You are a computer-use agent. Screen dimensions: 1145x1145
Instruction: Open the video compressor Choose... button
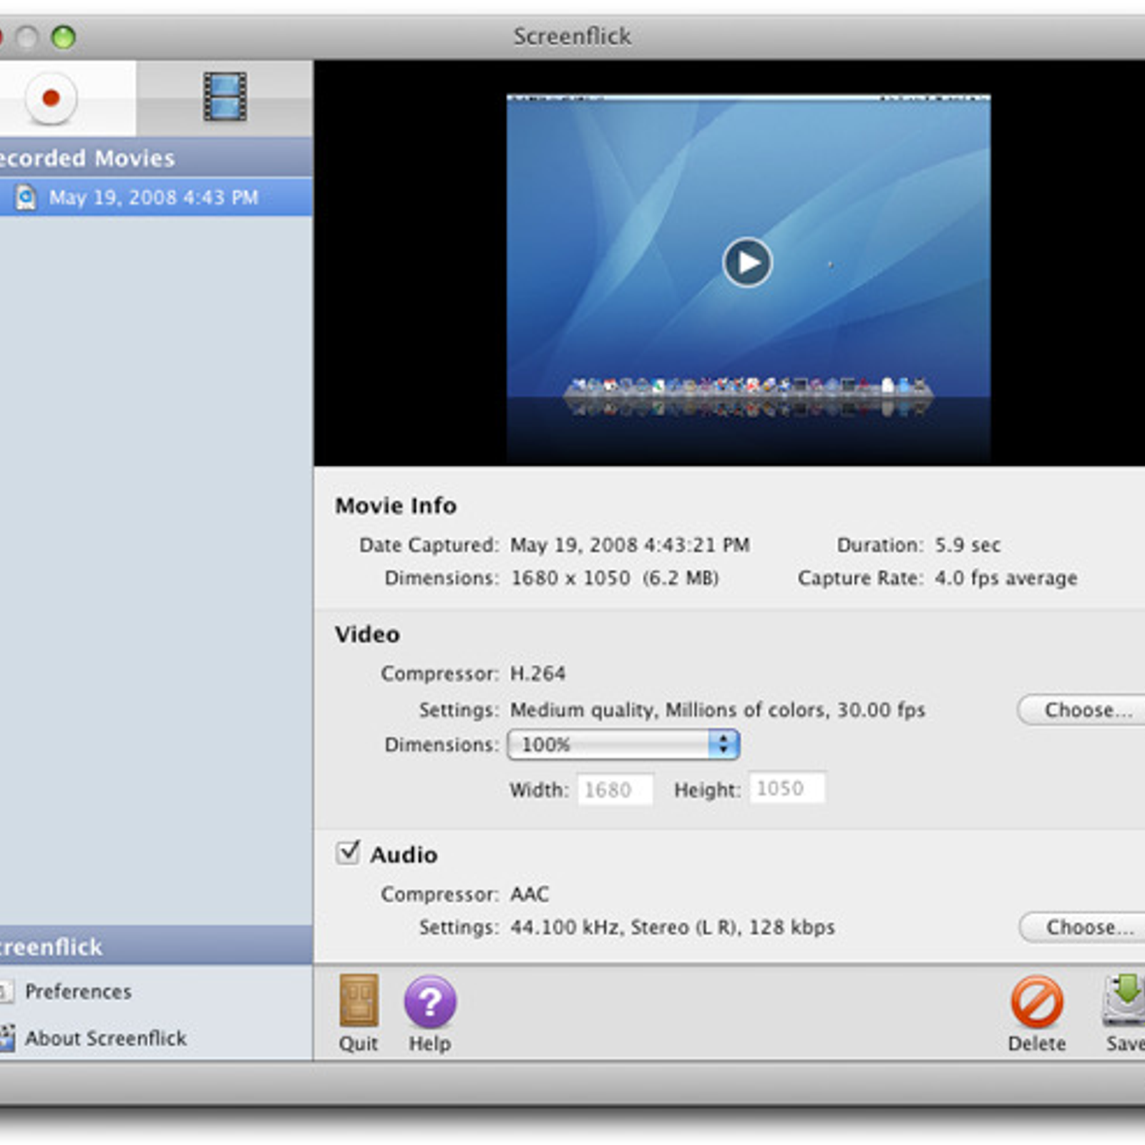click(x=1082, y=710)
